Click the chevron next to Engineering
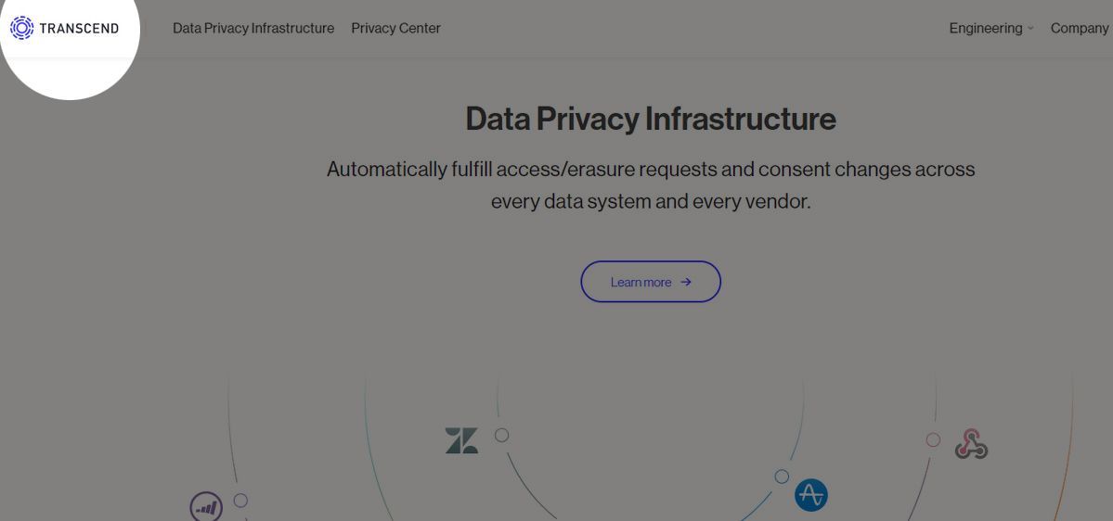The height and width of the screenshot is (521, 1113). click(x=1030, y=29)
